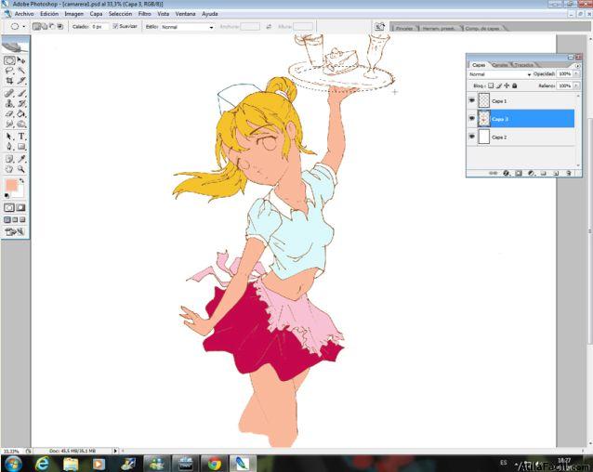Switch to the Trazados tab
This screenshot has width=593, height=472.
tap(523, 65)
